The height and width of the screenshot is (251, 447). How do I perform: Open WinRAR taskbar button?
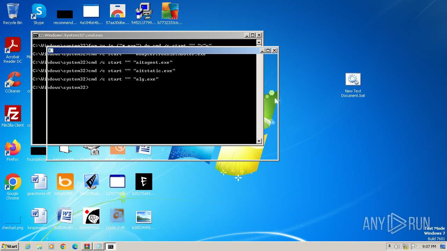click(x=87, y=246)
